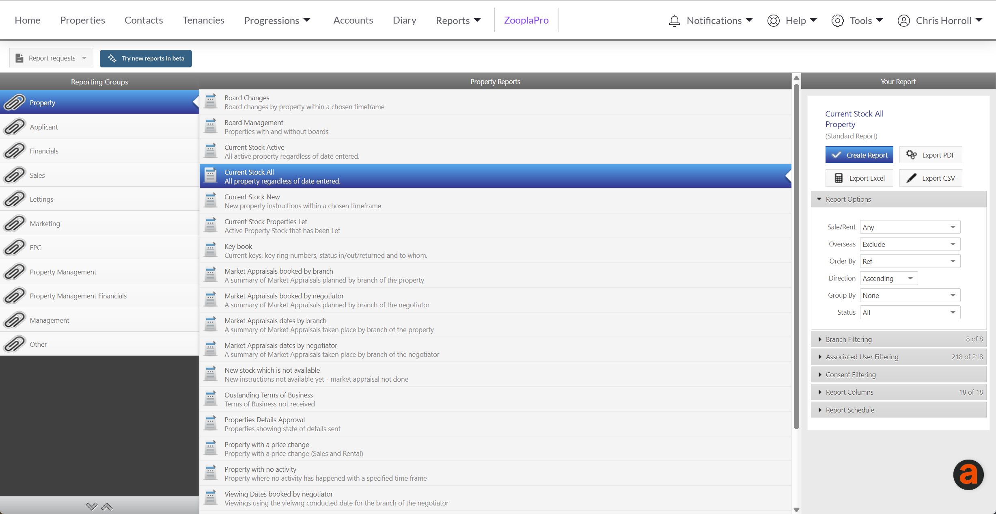Expand the Report Schedule section
The width and height of the screenshot is (996, 514).
[x=899, y=410]
